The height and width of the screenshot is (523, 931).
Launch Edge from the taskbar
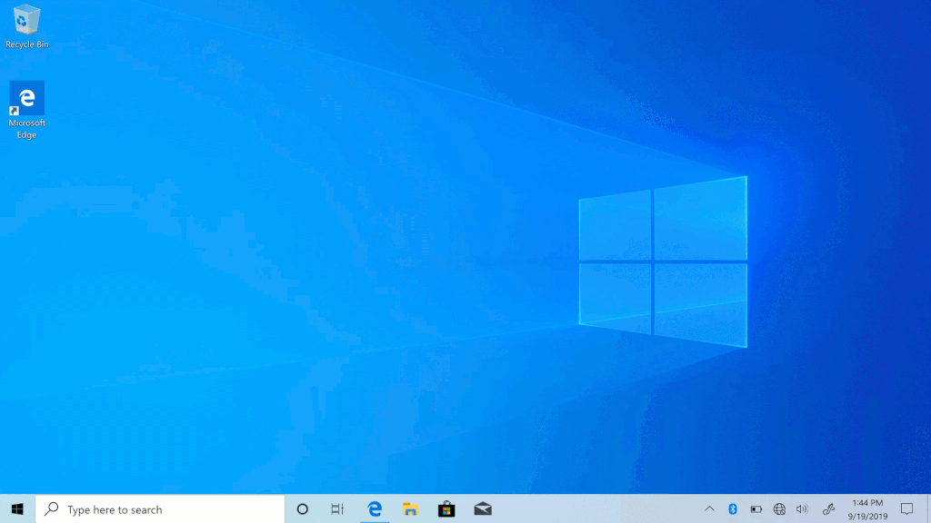tap(374, 509)
